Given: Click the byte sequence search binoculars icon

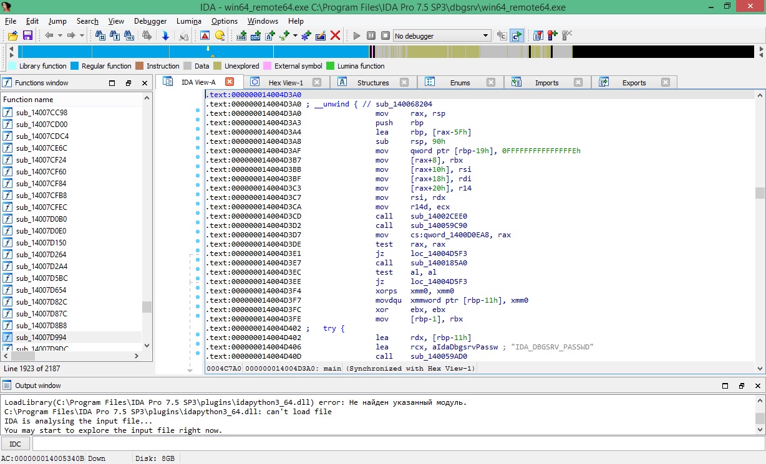Looking at the screenshot, I should 130,36.
